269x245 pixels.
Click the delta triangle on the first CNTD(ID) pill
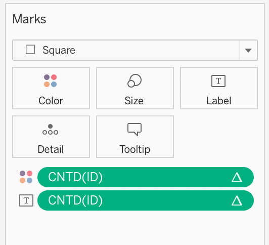pos(237,177)
